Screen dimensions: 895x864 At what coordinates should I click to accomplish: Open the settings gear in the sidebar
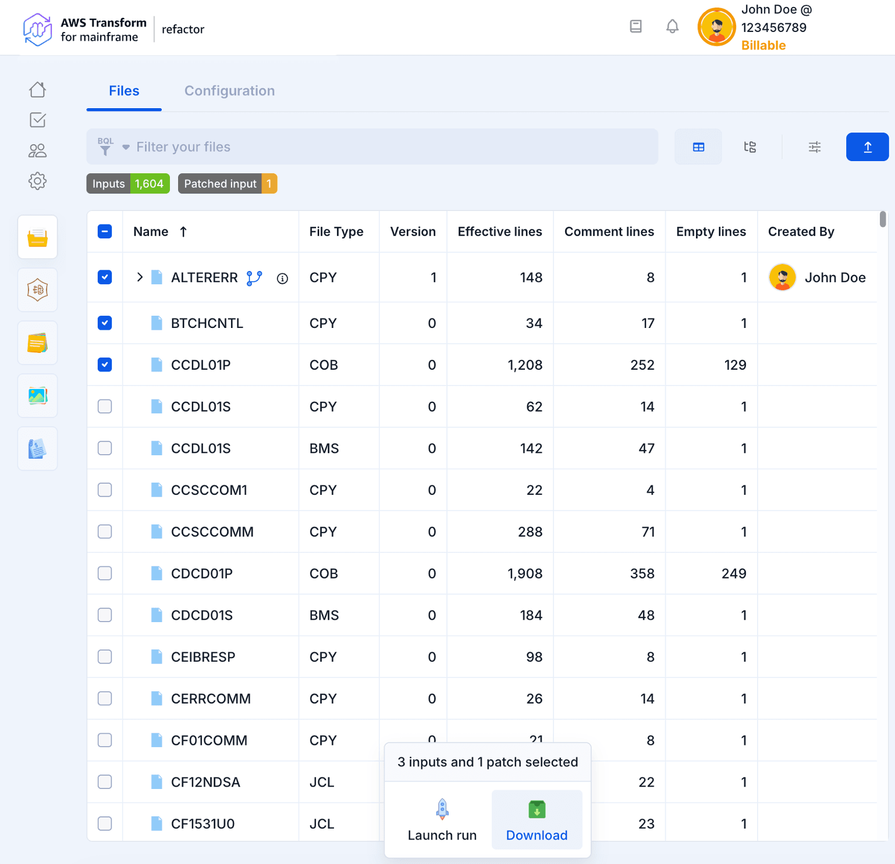coord(37,181)
